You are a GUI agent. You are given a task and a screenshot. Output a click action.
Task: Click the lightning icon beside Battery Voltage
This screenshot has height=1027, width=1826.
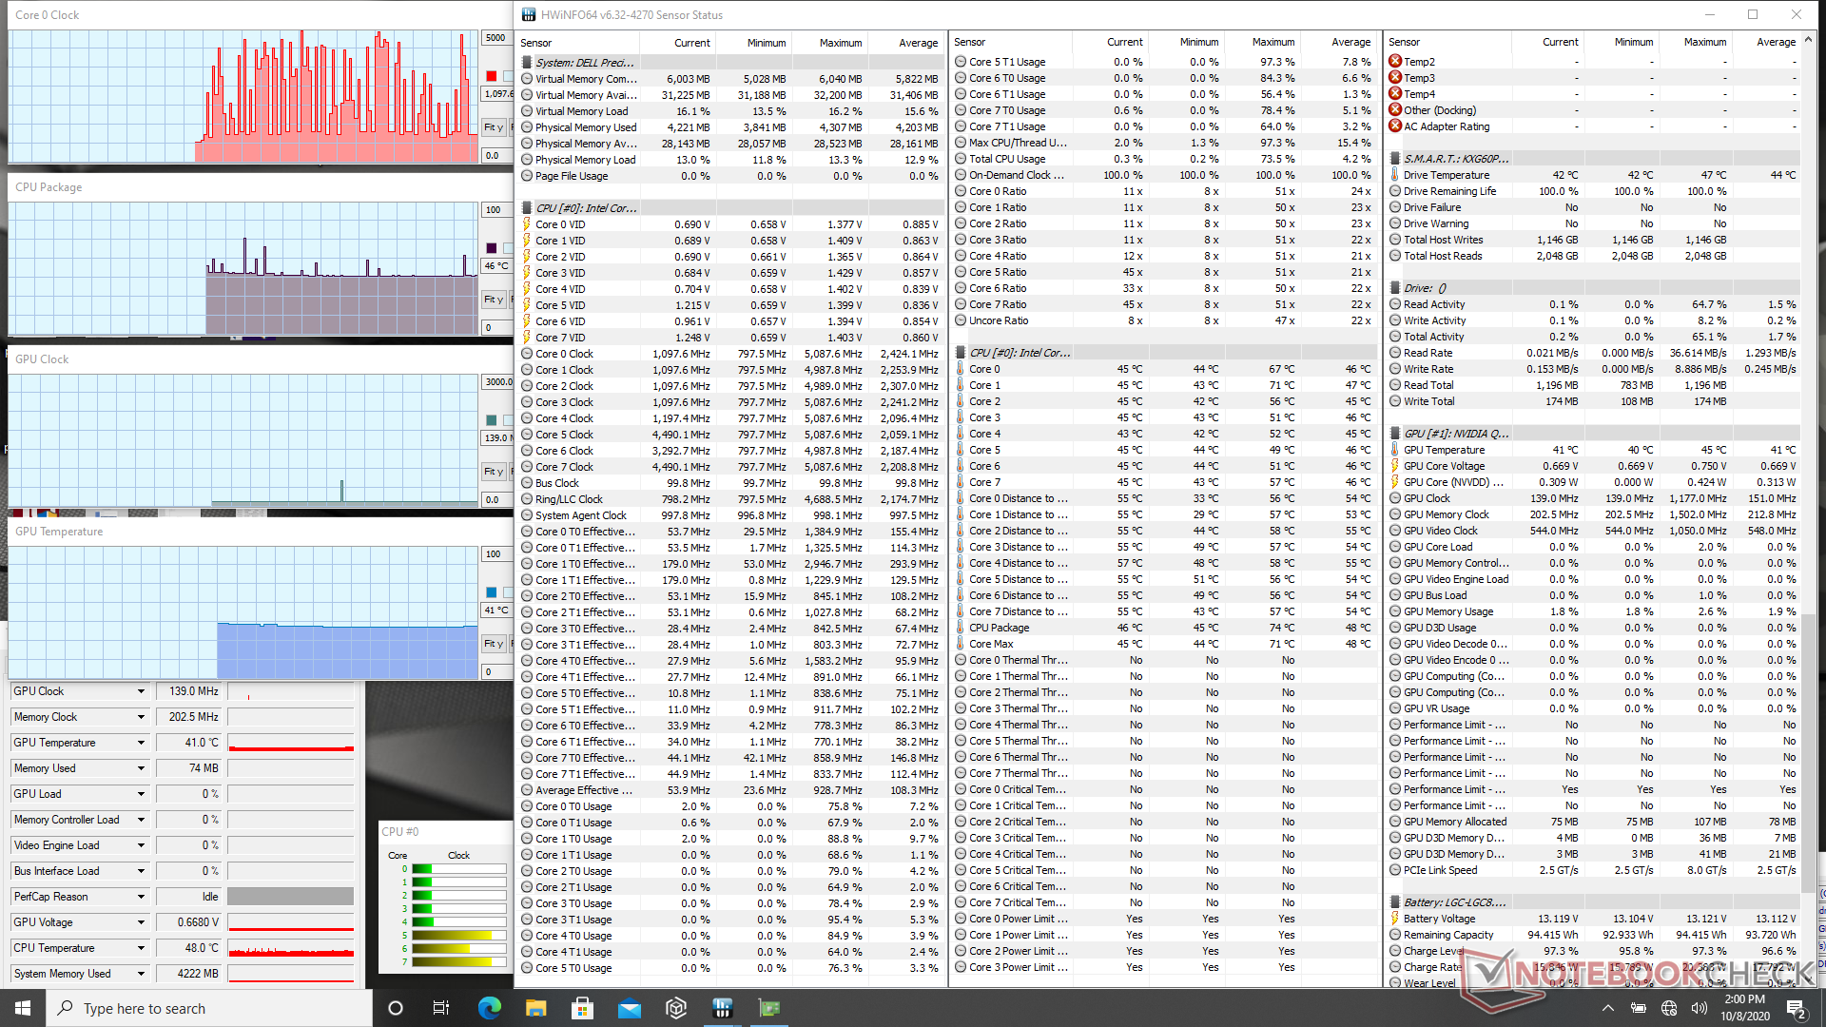tap(1395, 919)
